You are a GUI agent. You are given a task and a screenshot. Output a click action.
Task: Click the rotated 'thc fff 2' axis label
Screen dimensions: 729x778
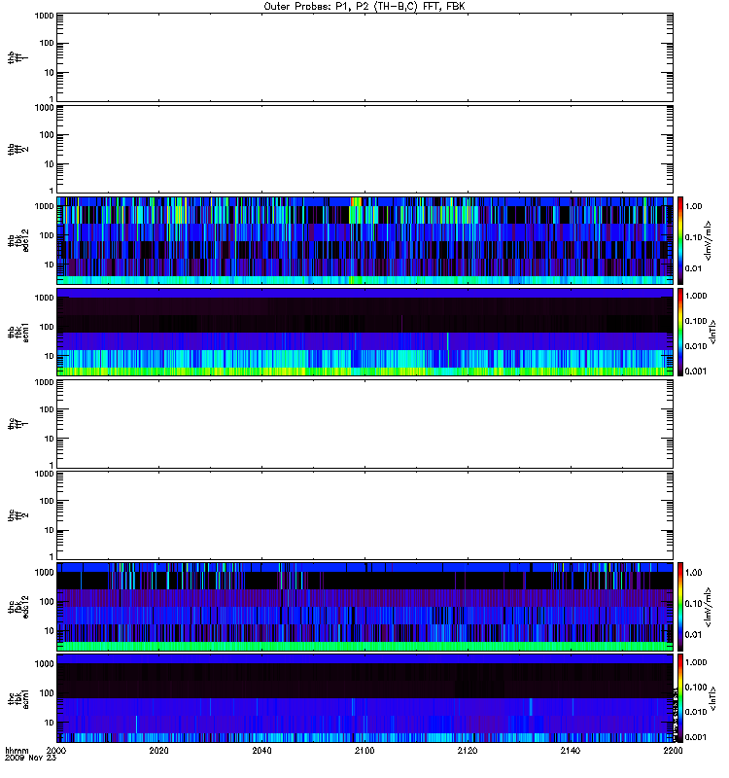coord(18,515)
